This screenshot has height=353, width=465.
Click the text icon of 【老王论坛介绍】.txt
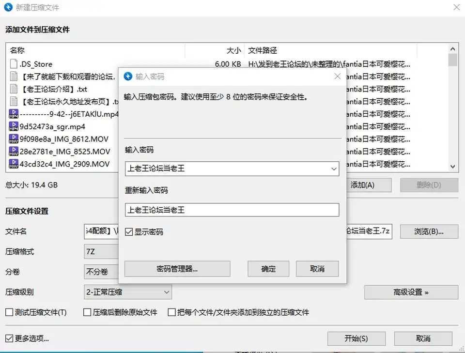14,89
